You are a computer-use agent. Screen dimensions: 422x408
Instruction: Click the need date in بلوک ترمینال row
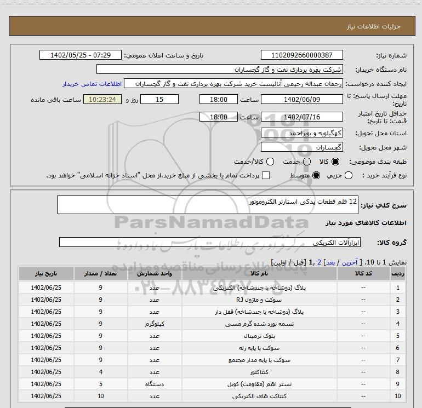46,336
